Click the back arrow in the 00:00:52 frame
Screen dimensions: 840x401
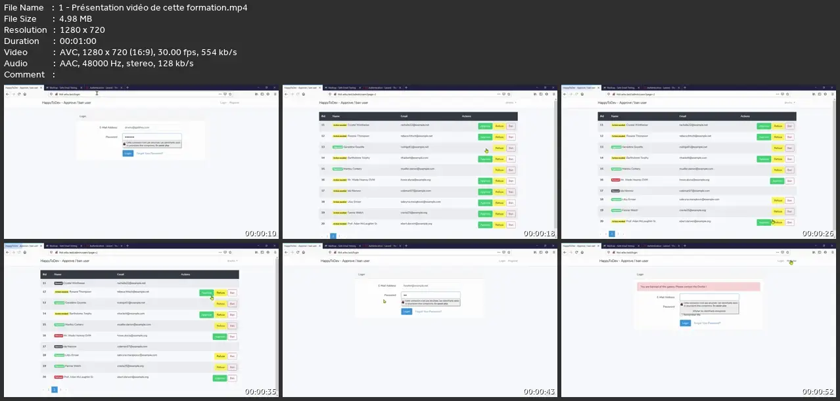tap(565, 252)
